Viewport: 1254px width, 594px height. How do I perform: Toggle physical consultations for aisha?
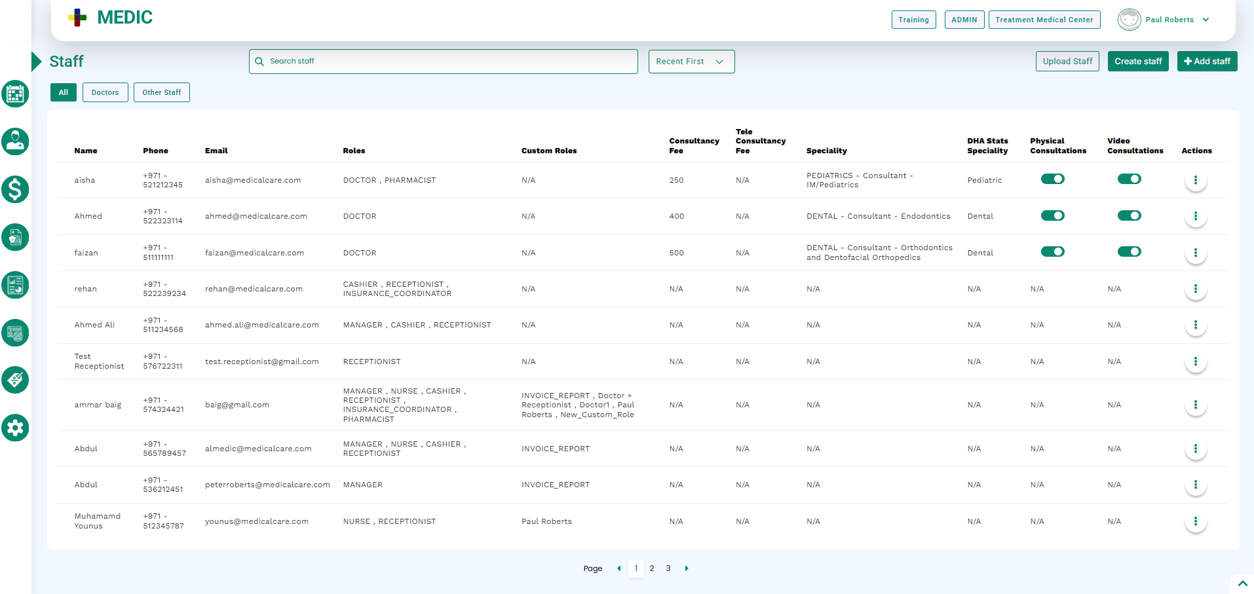pyautogui.click(x=1053, y=179)
